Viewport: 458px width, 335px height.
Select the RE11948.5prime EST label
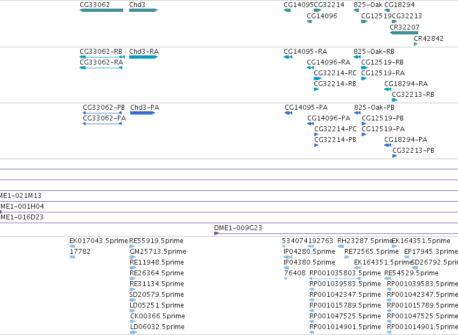(157, 262)
